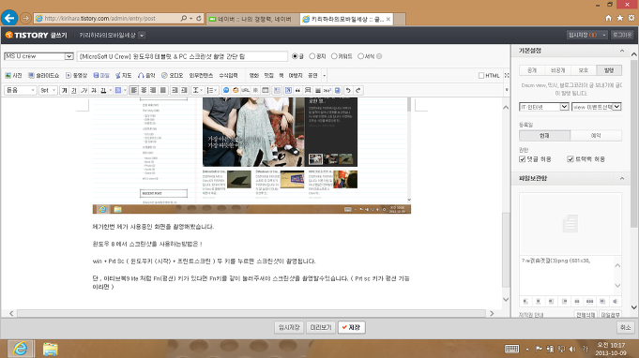
Task: Open the text color picker in toolbar
Action: click(x=106, y=90)
